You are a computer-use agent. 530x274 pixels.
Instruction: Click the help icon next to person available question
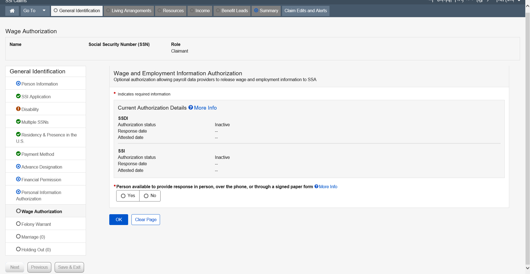[316, 187]
